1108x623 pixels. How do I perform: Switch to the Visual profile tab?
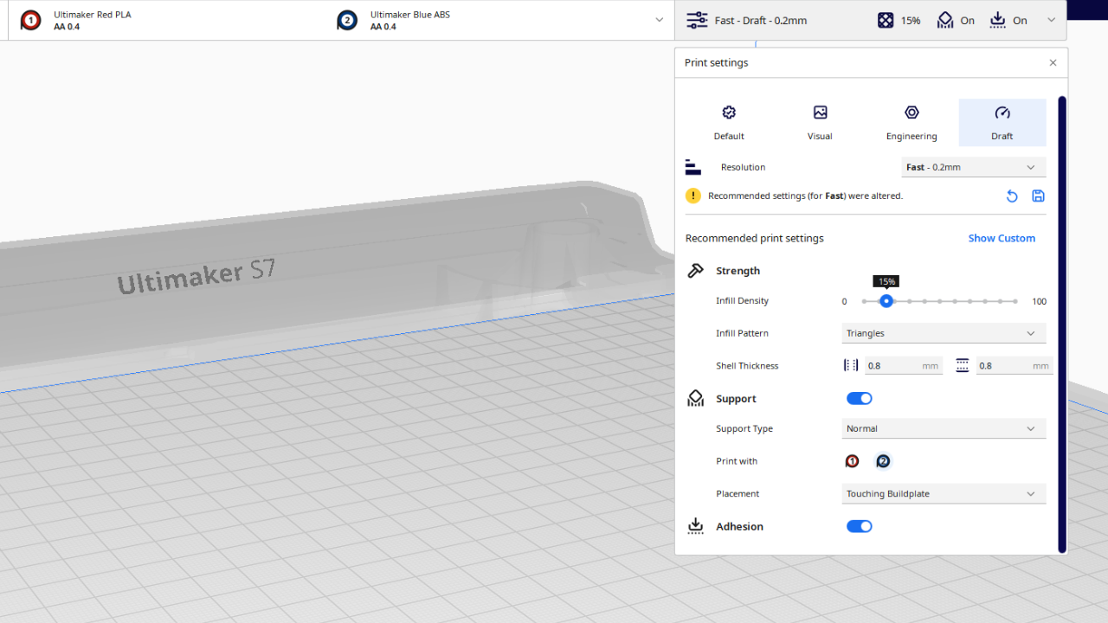820,122
